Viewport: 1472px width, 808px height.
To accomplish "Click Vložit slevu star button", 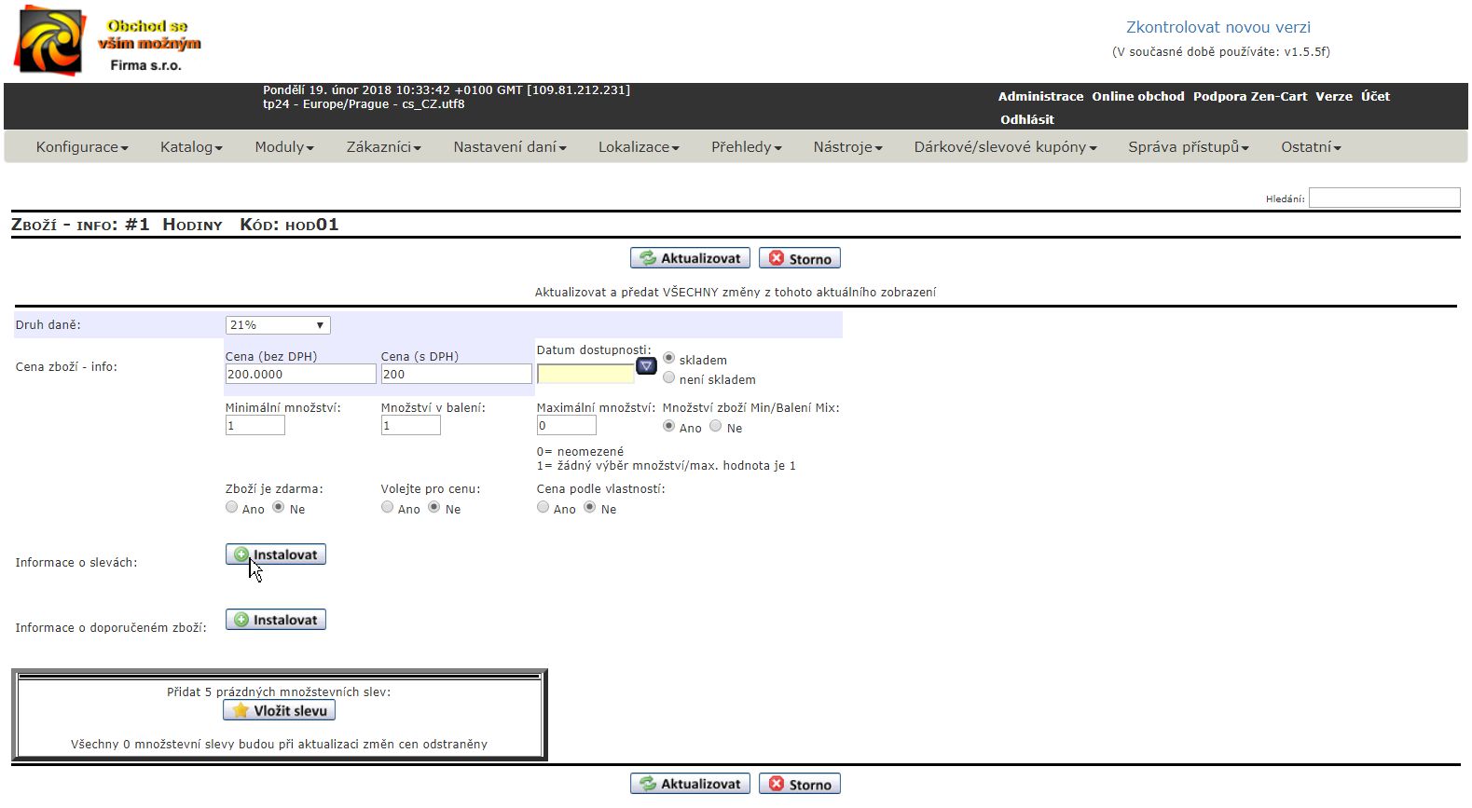I will point(279,710).
